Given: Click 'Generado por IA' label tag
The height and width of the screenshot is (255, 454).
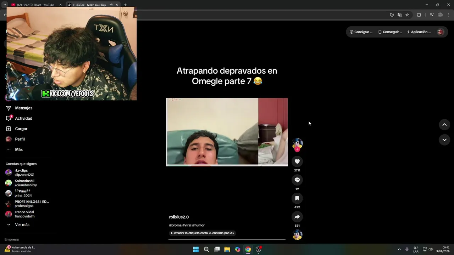Looking at the screenshot, I should coord(202,233).
